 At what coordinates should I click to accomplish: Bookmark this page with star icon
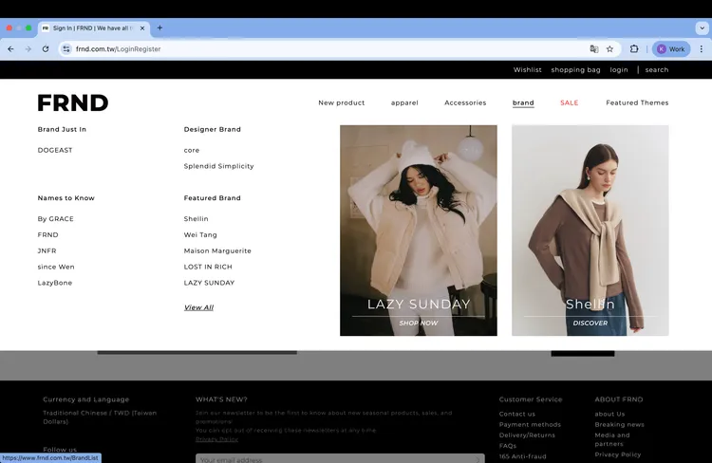click(609, 48)
